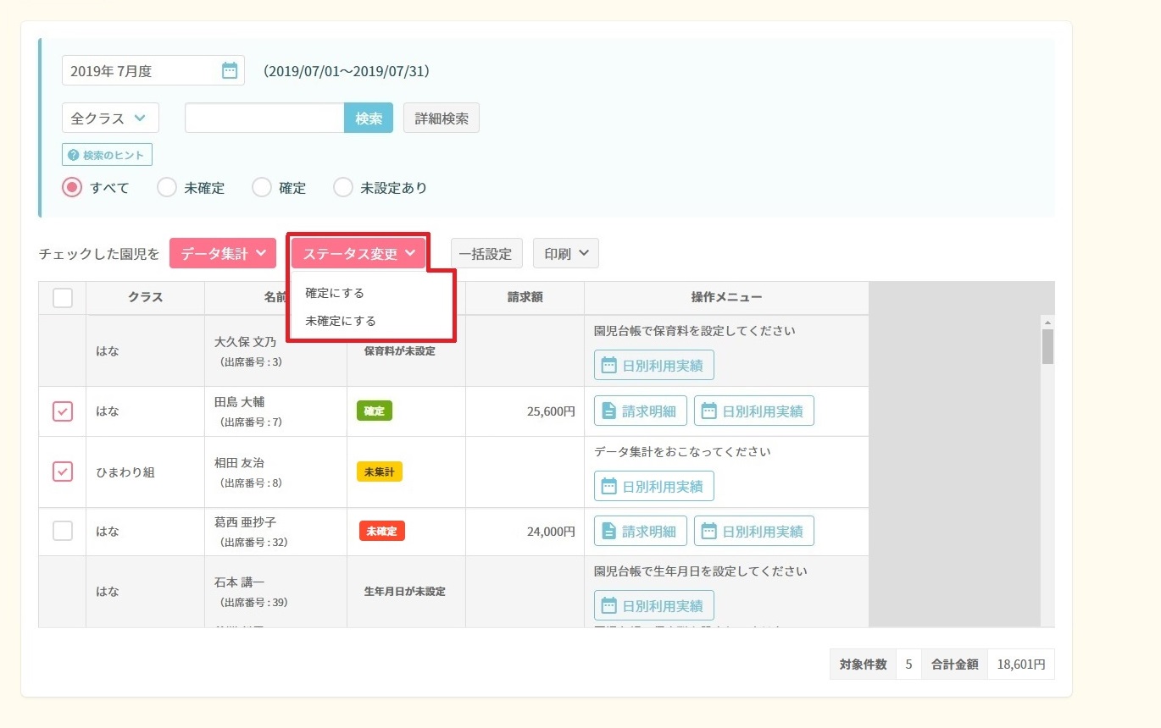Click the scrollbar up arrow
Image resolution: width=1161 pixels, height=728 pixels.
pyautogui.click(x=1047, y=323)
